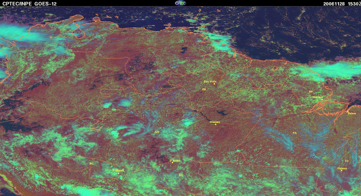Click the CPTEC/INPE GOES-12 title text

point(30,4)
